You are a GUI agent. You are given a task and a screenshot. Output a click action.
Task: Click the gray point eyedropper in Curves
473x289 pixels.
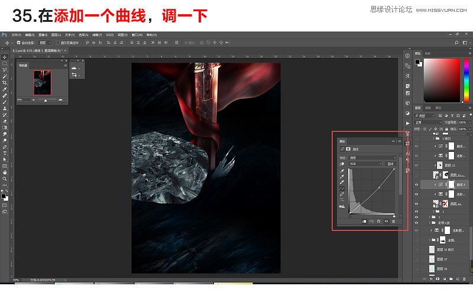point(342,177)
